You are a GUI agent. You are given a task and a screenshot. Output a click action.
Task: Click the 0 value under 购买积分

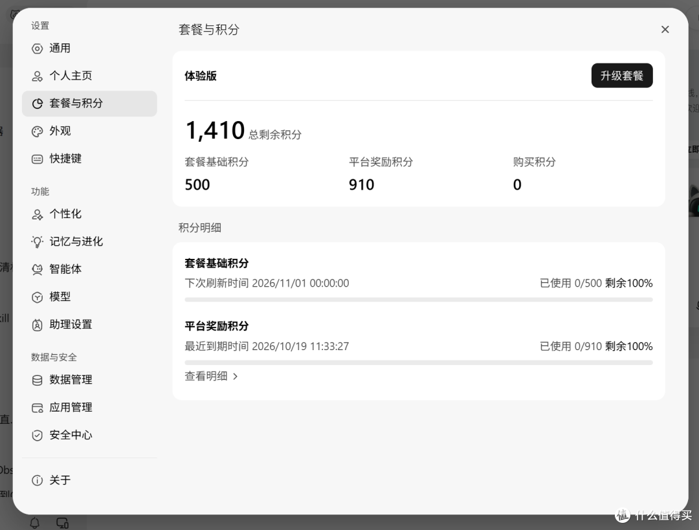(517, 185)
